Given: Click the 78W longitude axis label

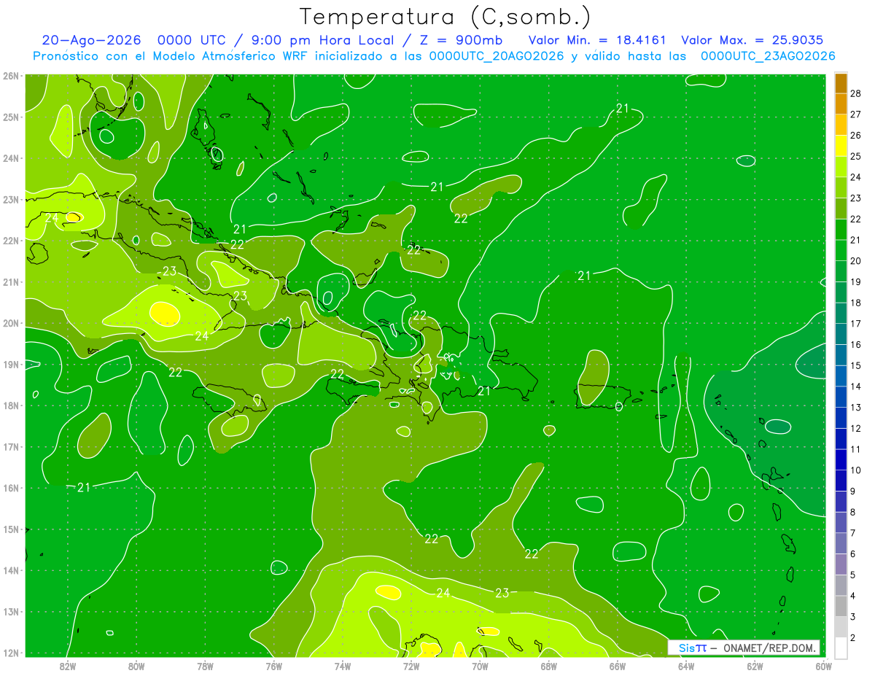Looking at the screenshot, I should [x=205, y=666].
